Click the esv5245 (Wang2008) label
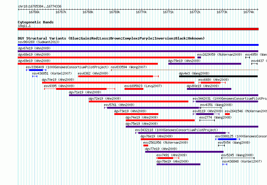The width and height of the screenshot is (267, 185). tap(237, 155)
